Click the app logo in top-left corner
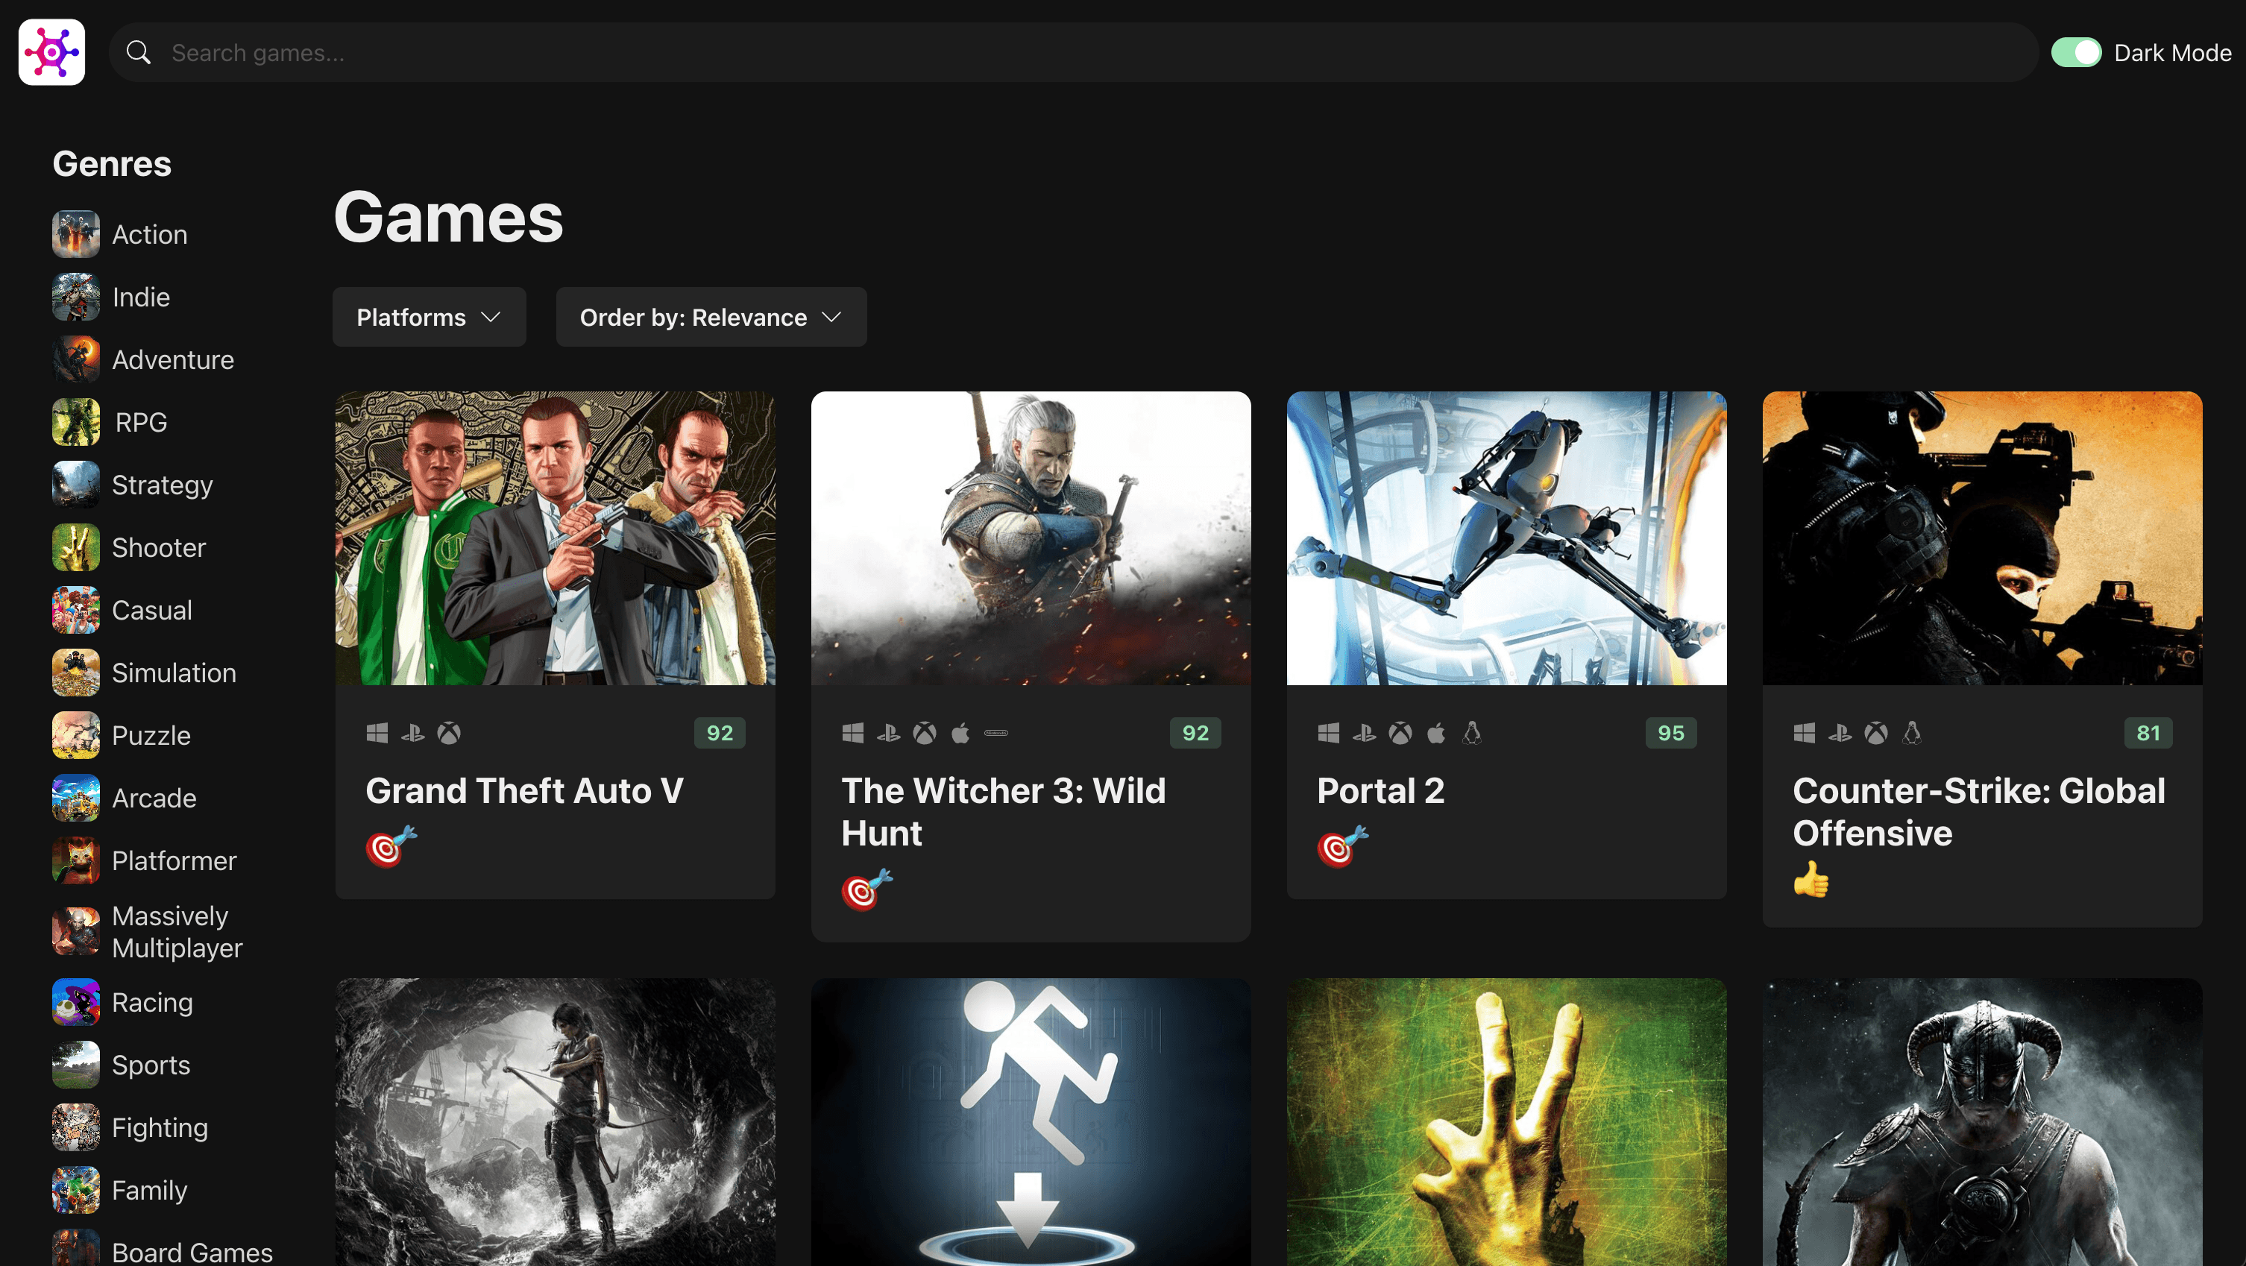 tap(51, 52)
